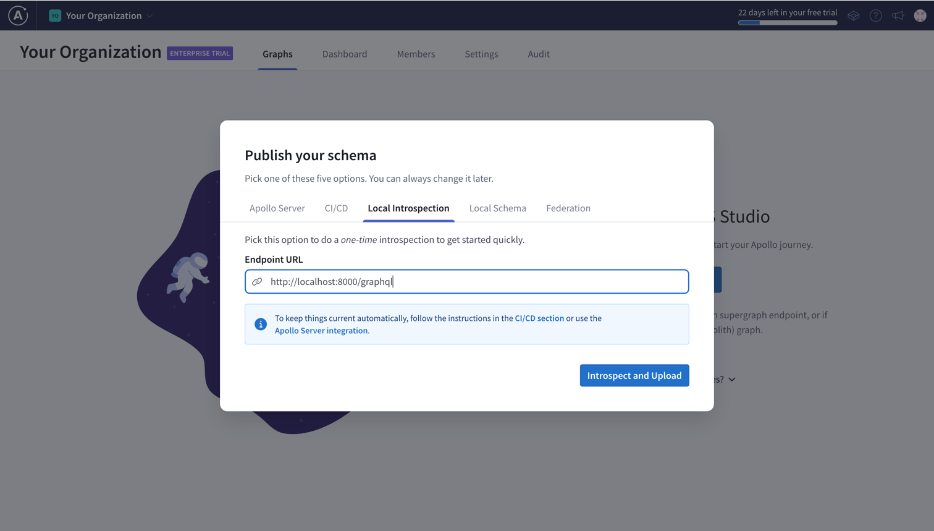Go to the Members page tab
This screenshot has width=934, height=531.
point(416,54)
